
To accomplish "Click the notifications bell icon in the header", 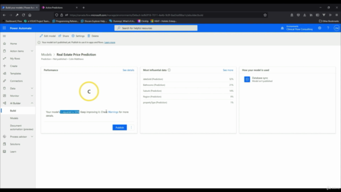I will 282,28.
